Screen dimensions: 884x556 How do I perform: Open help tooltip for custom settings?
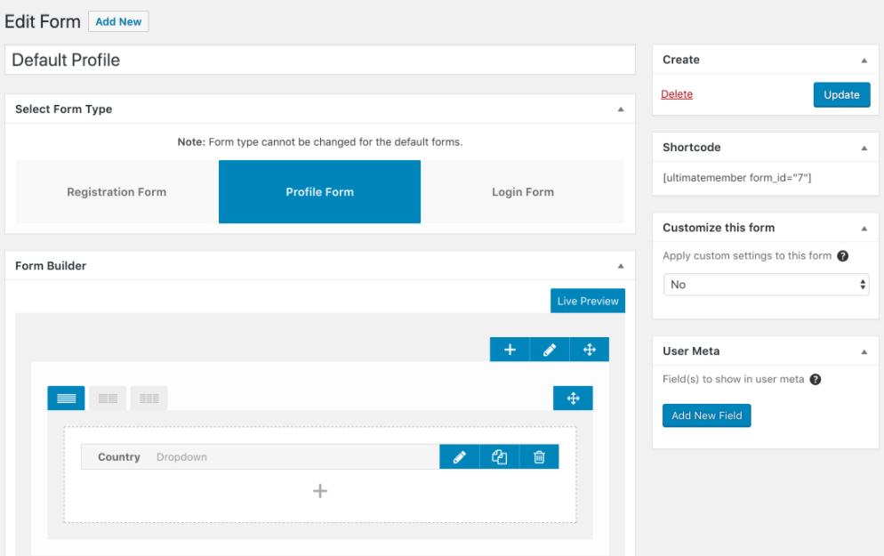(843, 256)
